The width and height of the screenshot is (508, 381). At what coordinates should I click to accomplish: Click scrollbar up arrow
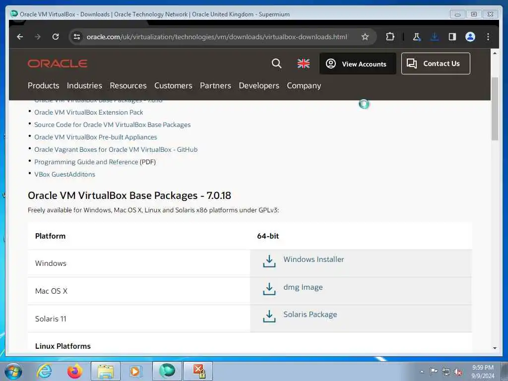pyautogui.click(x=495, y=53)
